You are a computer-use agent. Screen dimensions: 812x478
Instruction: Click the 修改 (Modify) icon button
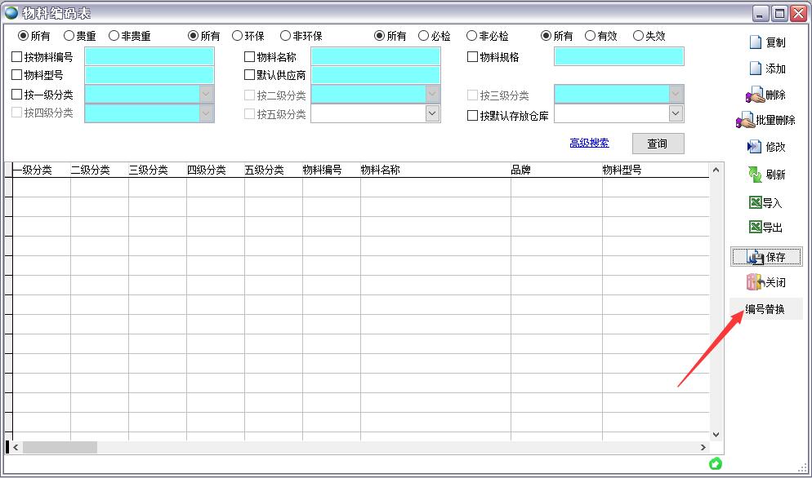[x=754, y=147]
